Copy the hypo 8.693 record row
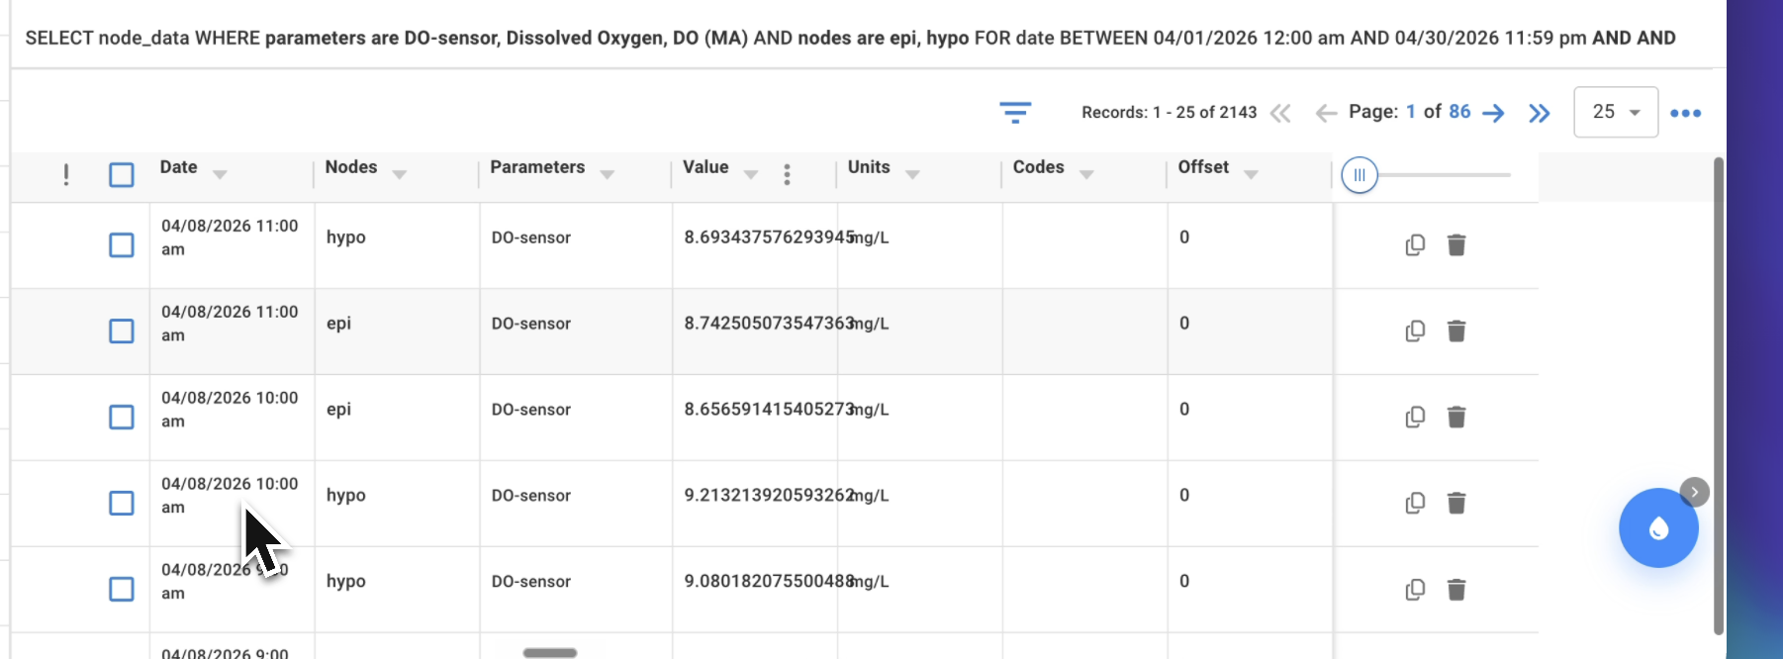1783x659 pixels. pyautogui.click(x=1415, y=244)
